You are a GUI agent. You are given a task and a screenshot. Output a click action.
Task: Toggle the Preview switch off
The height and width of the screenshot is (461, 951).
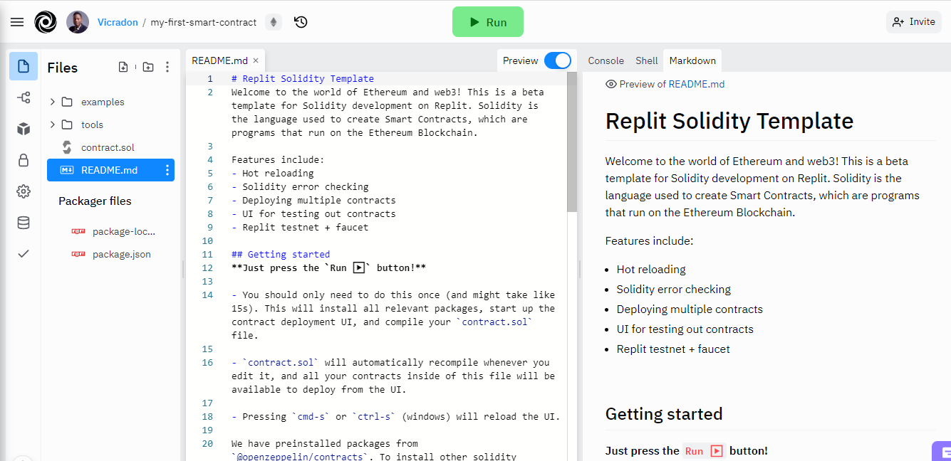coord(558,60)
